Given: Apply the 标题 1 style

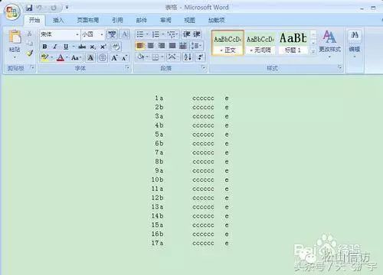Looking at the screenshot, I should [x=293, y=43].
